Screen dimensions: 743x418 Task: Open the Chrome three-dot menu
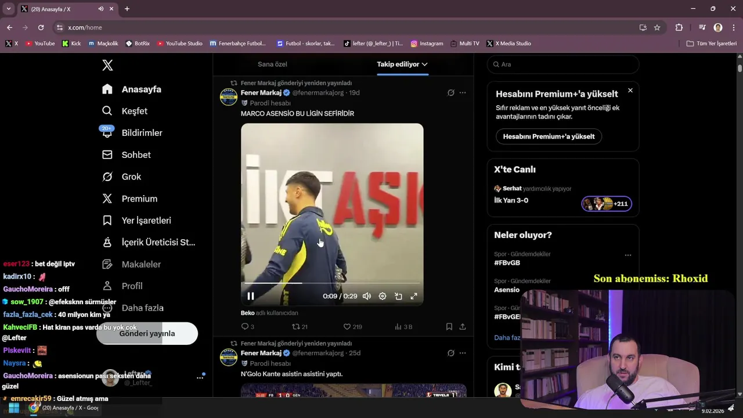[x=733, y=27]
